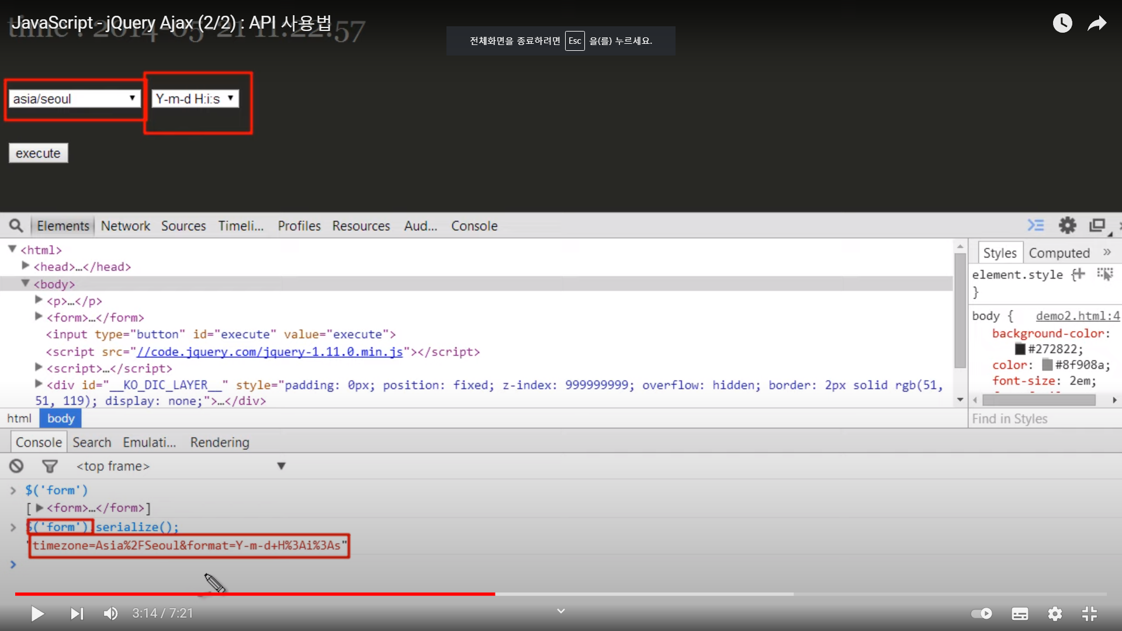The image size is (1122, 631).
Task: Open the Audits tab
Action: click(x=420, y=226)
